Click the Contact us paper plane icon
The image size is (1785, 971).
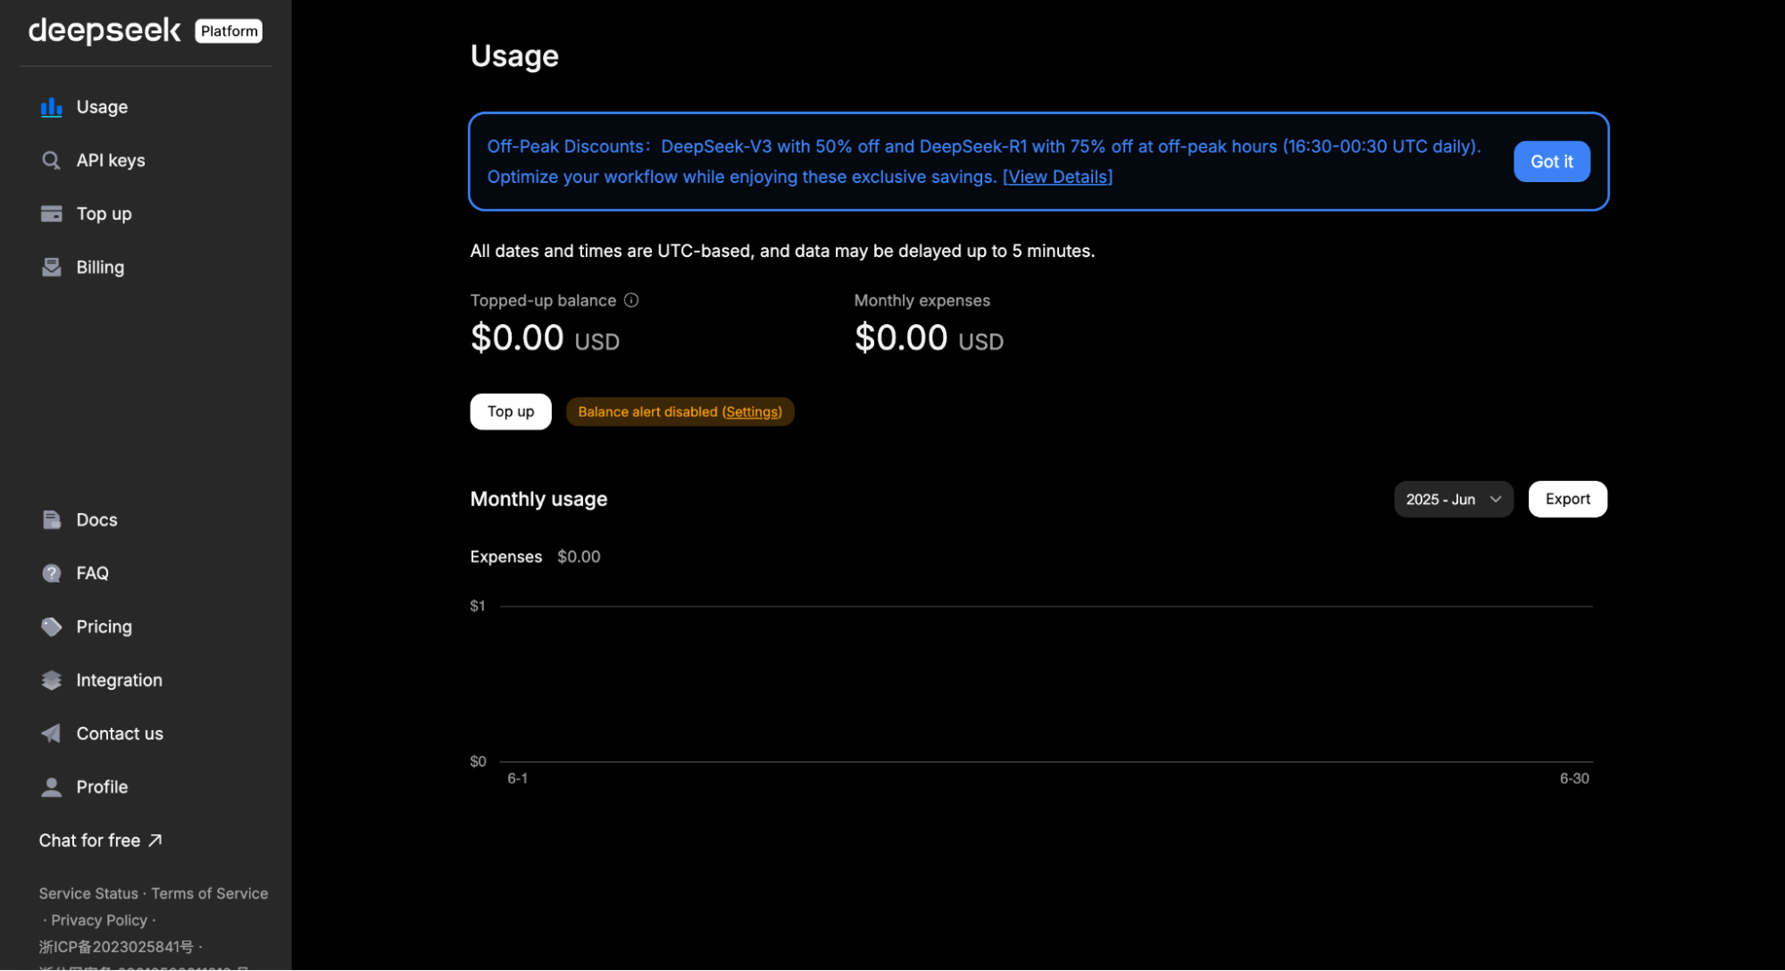pyautogui.click(x=52, y=734)
